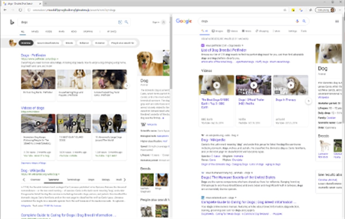345x219 pixels.
Task: Open the More menu in Google tabs
Action: point(276,31)
